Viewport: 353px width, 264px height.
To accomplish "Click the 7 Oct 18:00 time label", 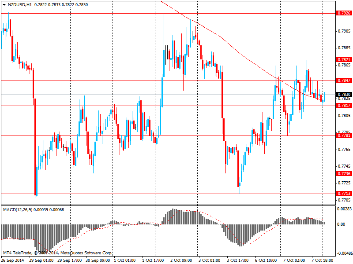I will (323, 260).
